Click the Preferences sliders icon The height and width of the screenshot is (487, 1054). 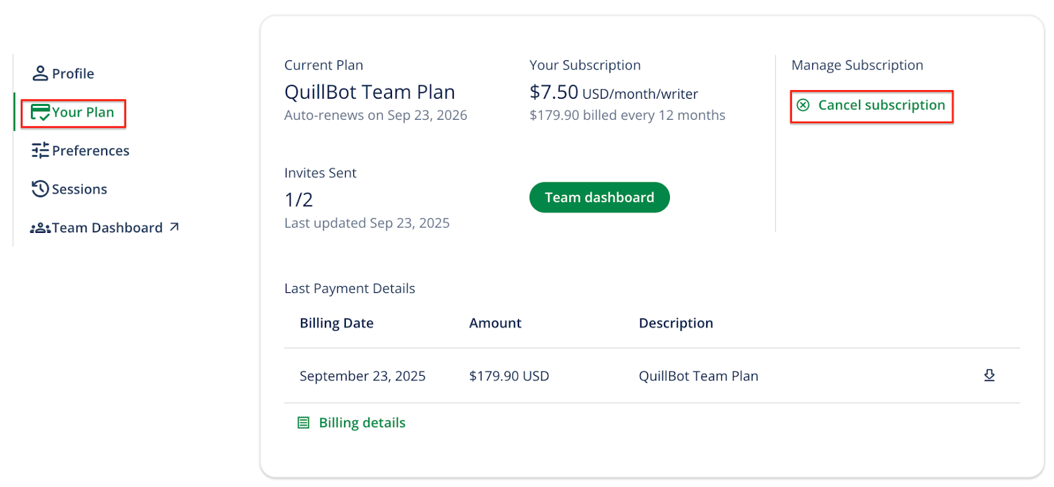click(x=40, y=151)
